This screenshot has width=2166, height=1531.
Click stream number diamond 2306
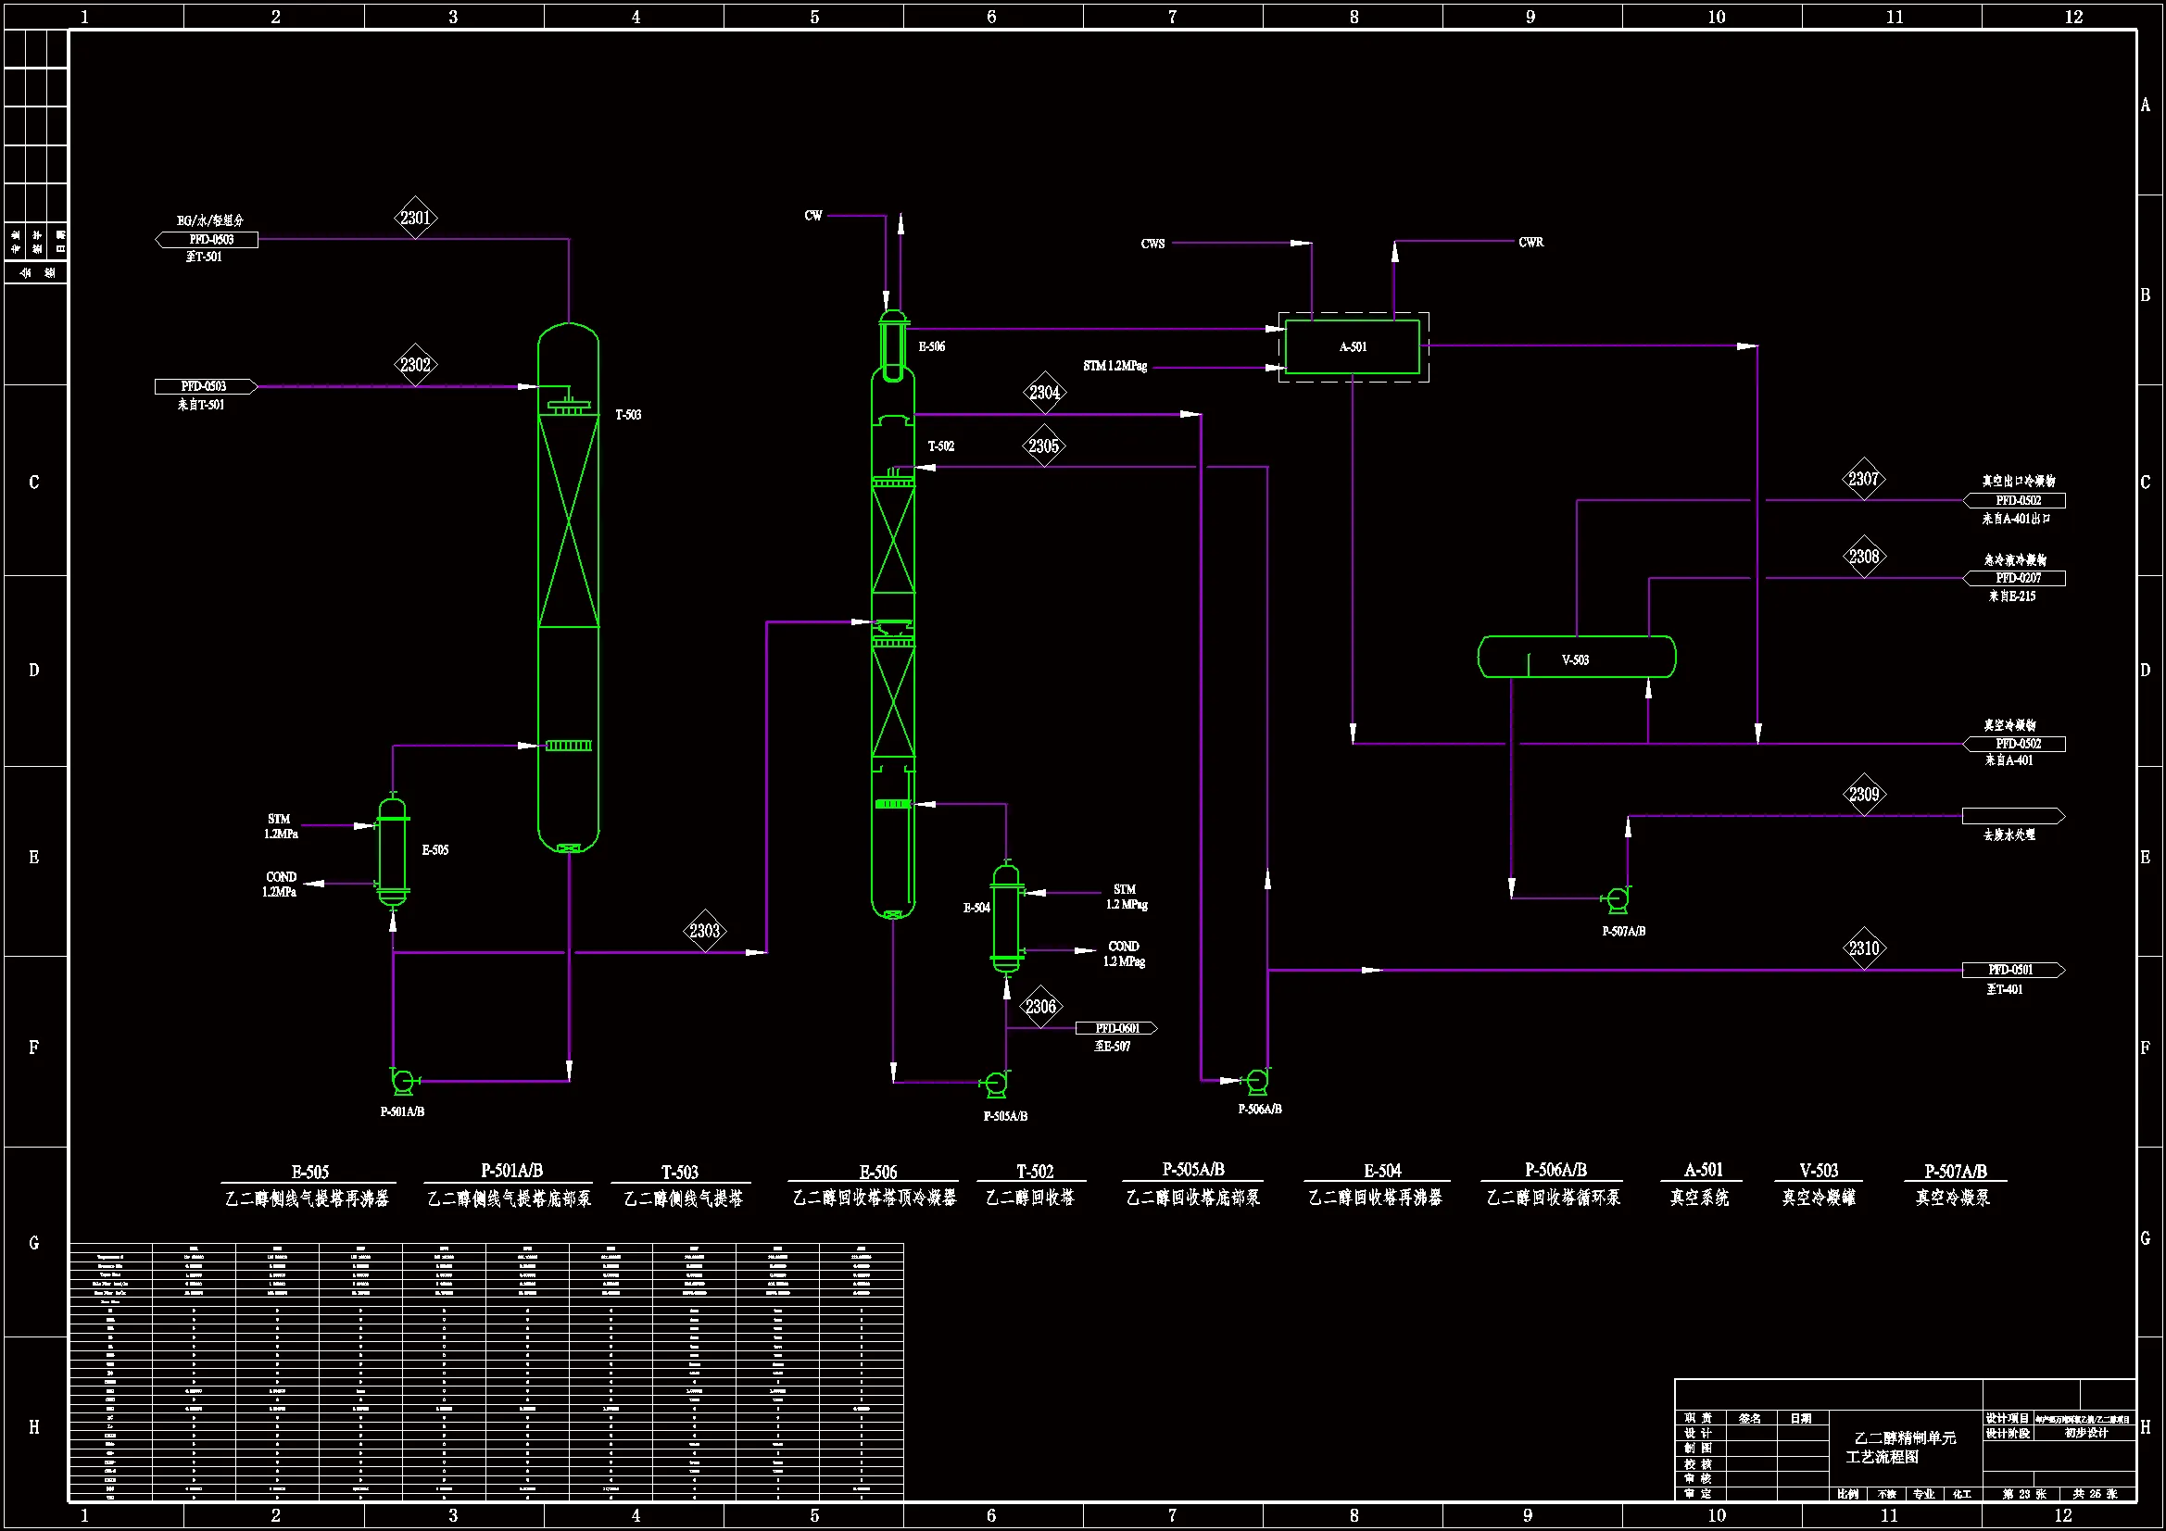point(1040,1007)
